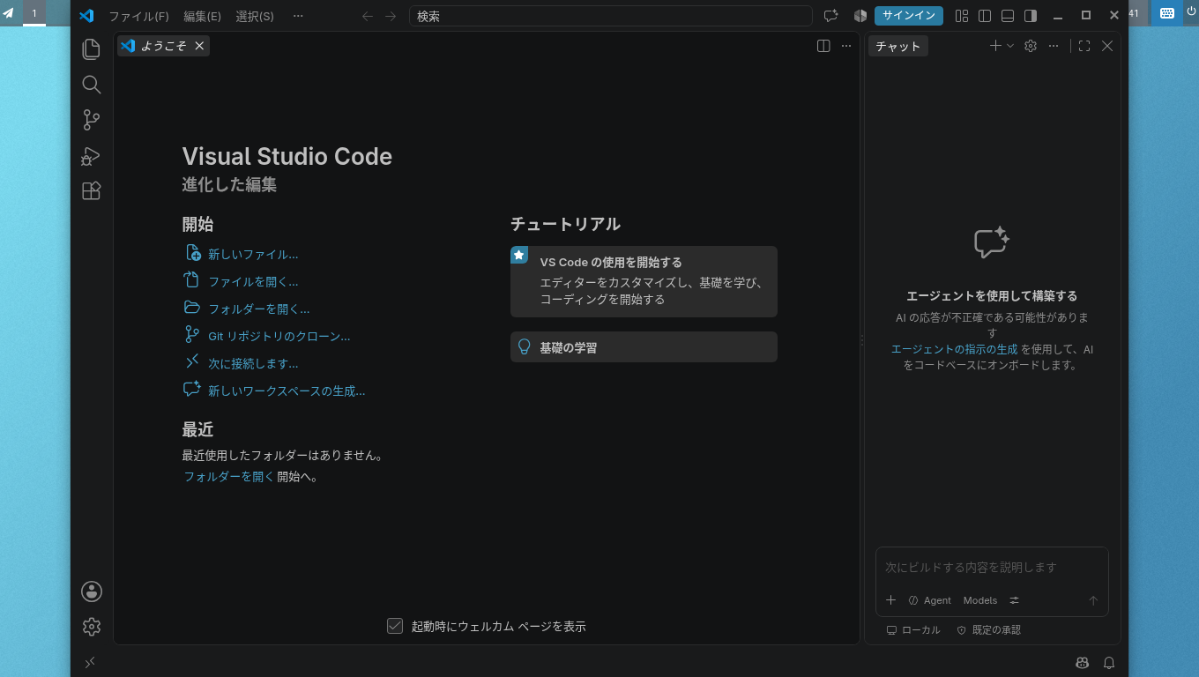Click the desktop panel keyboard icon

(1166, 13)
